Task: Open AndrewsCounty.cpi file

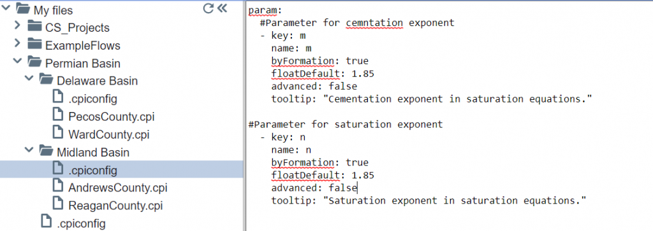Action: pyautogui.click(x=118, y=188)
